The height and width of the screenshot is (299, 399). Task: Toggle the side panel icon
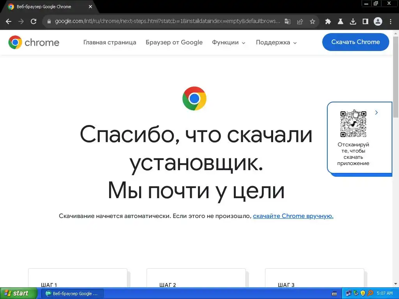(365, 21)
